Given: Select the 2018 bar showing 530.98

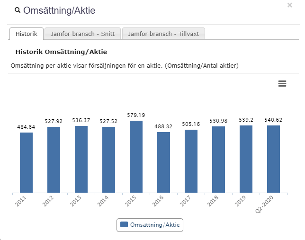Looking at the screenshot, I should [219, 160].
